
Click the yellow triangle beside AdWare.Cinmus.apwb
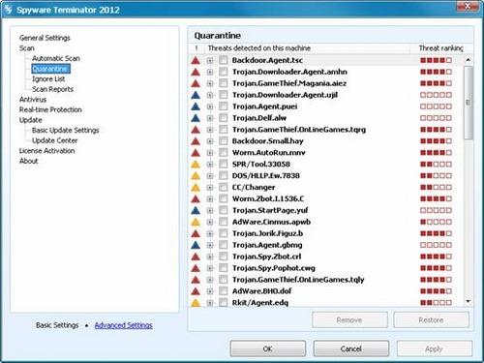tap(196, 222)
